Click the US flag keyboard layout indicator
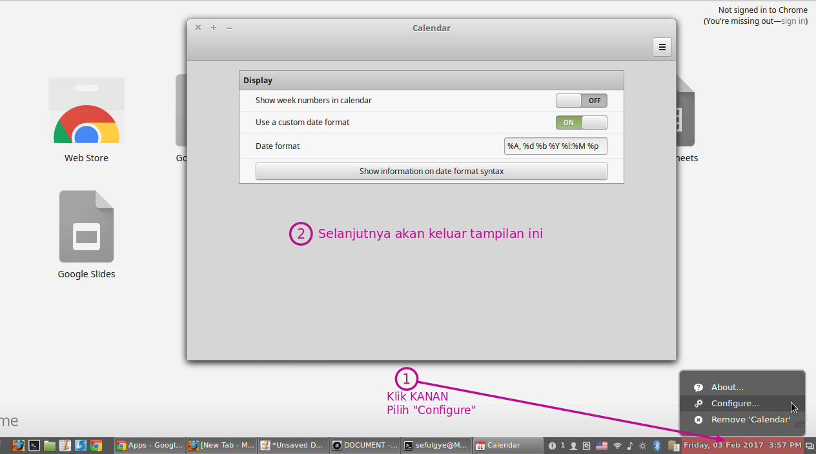The image size is (816, 454). (602, 445)
